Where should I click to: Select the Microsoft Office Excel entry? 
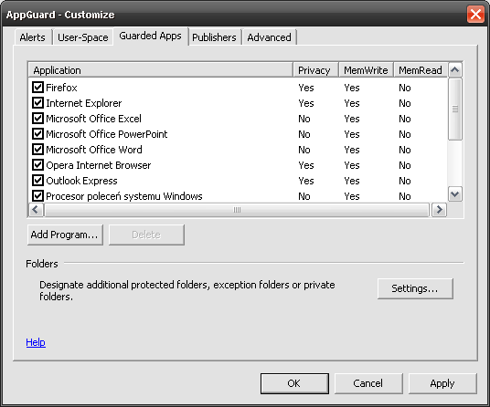point(94,119)
